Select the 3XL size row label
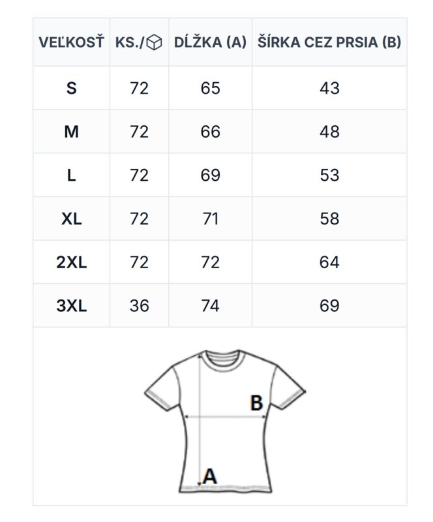The height and width of the screenshot is (522, 433). pos(71,305)
